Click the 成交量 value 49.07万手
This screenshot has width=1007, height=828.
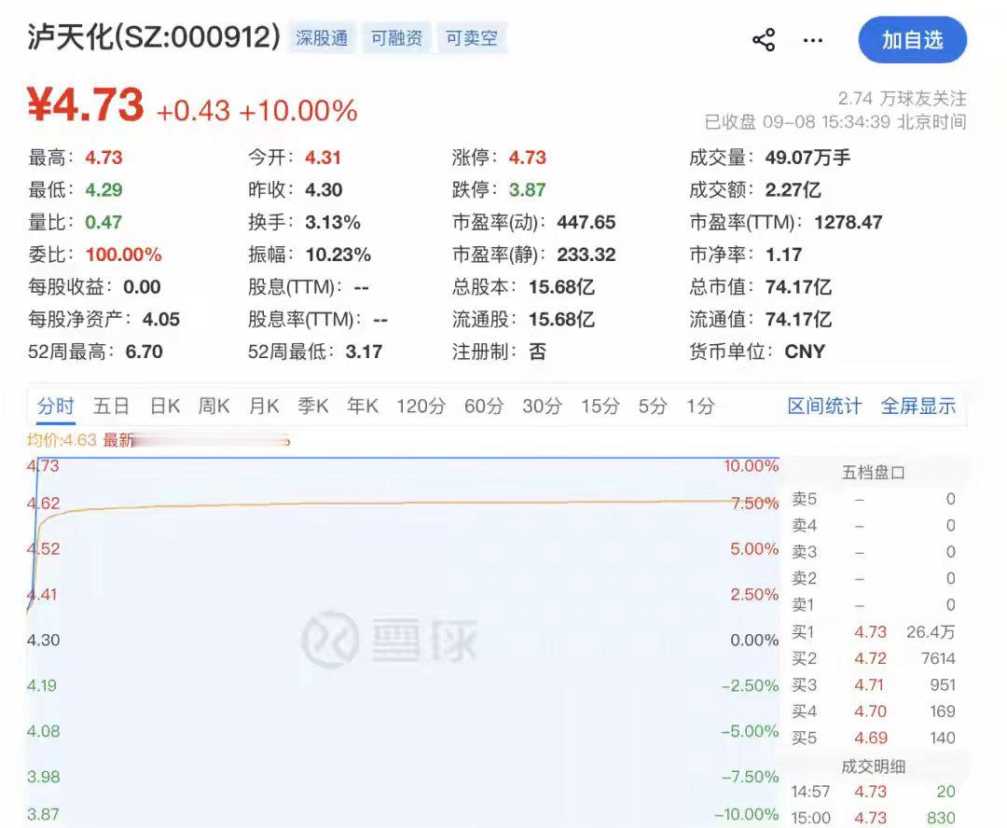pyautogui.click(x=807, y=158)
